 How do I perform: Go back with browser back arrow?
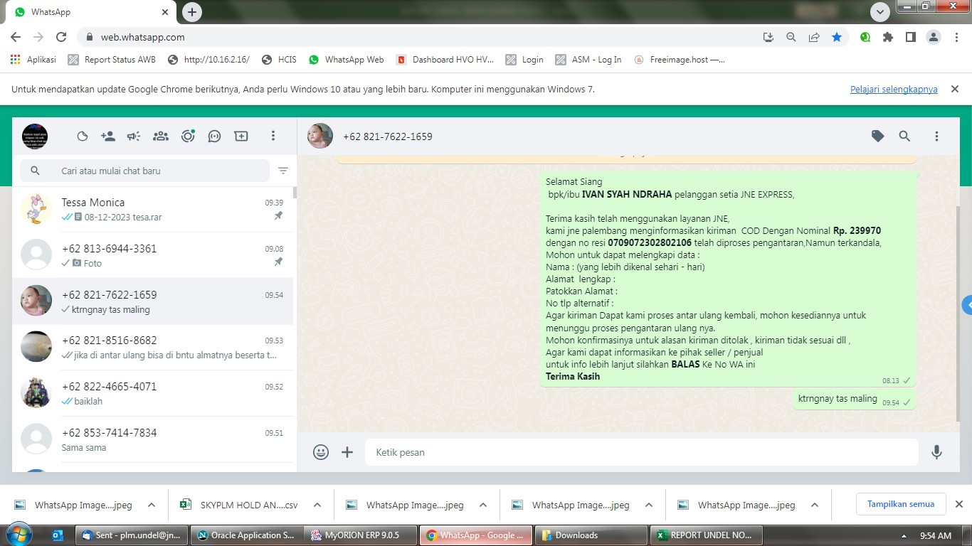pyautogui.click(x=16, y=37)
